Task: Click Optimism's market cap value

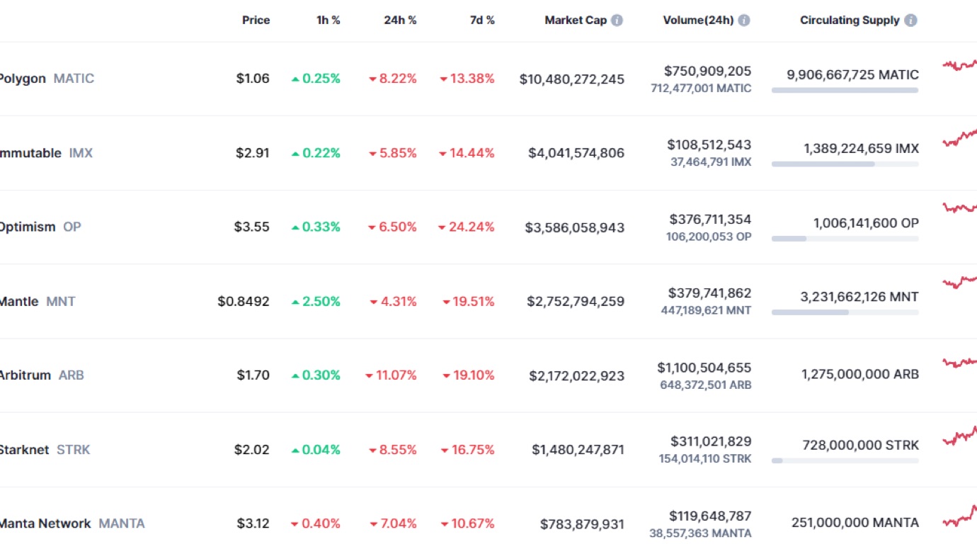Action: [574, 227]
